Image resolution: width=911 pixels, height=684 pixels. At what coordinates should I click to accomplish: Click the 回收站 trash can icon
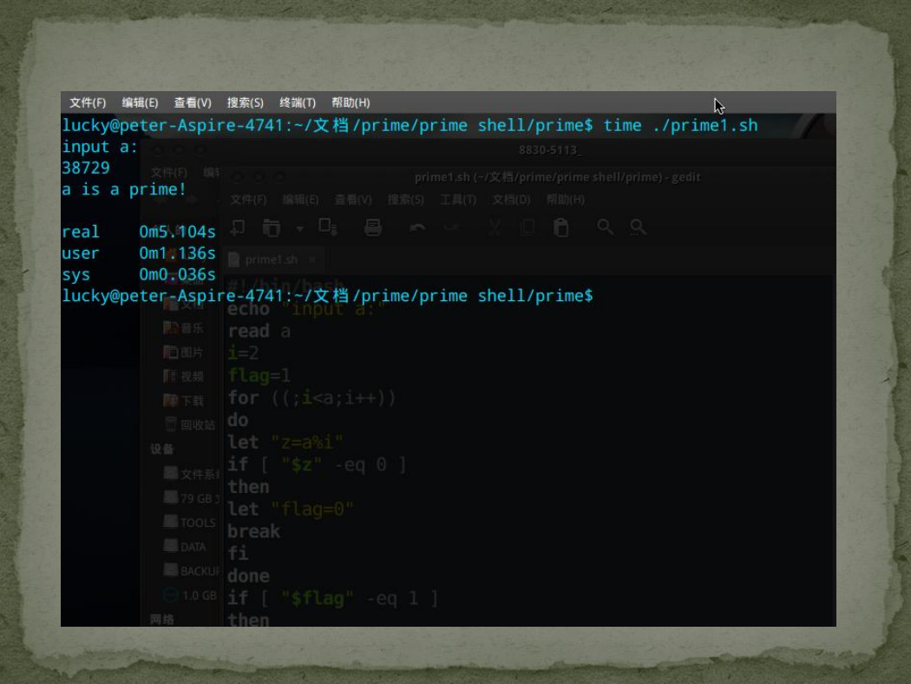point(171,424)
